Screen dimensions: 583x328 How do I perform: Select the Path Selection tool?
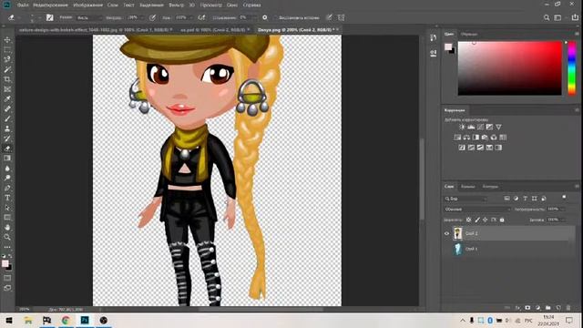point(7,208)
